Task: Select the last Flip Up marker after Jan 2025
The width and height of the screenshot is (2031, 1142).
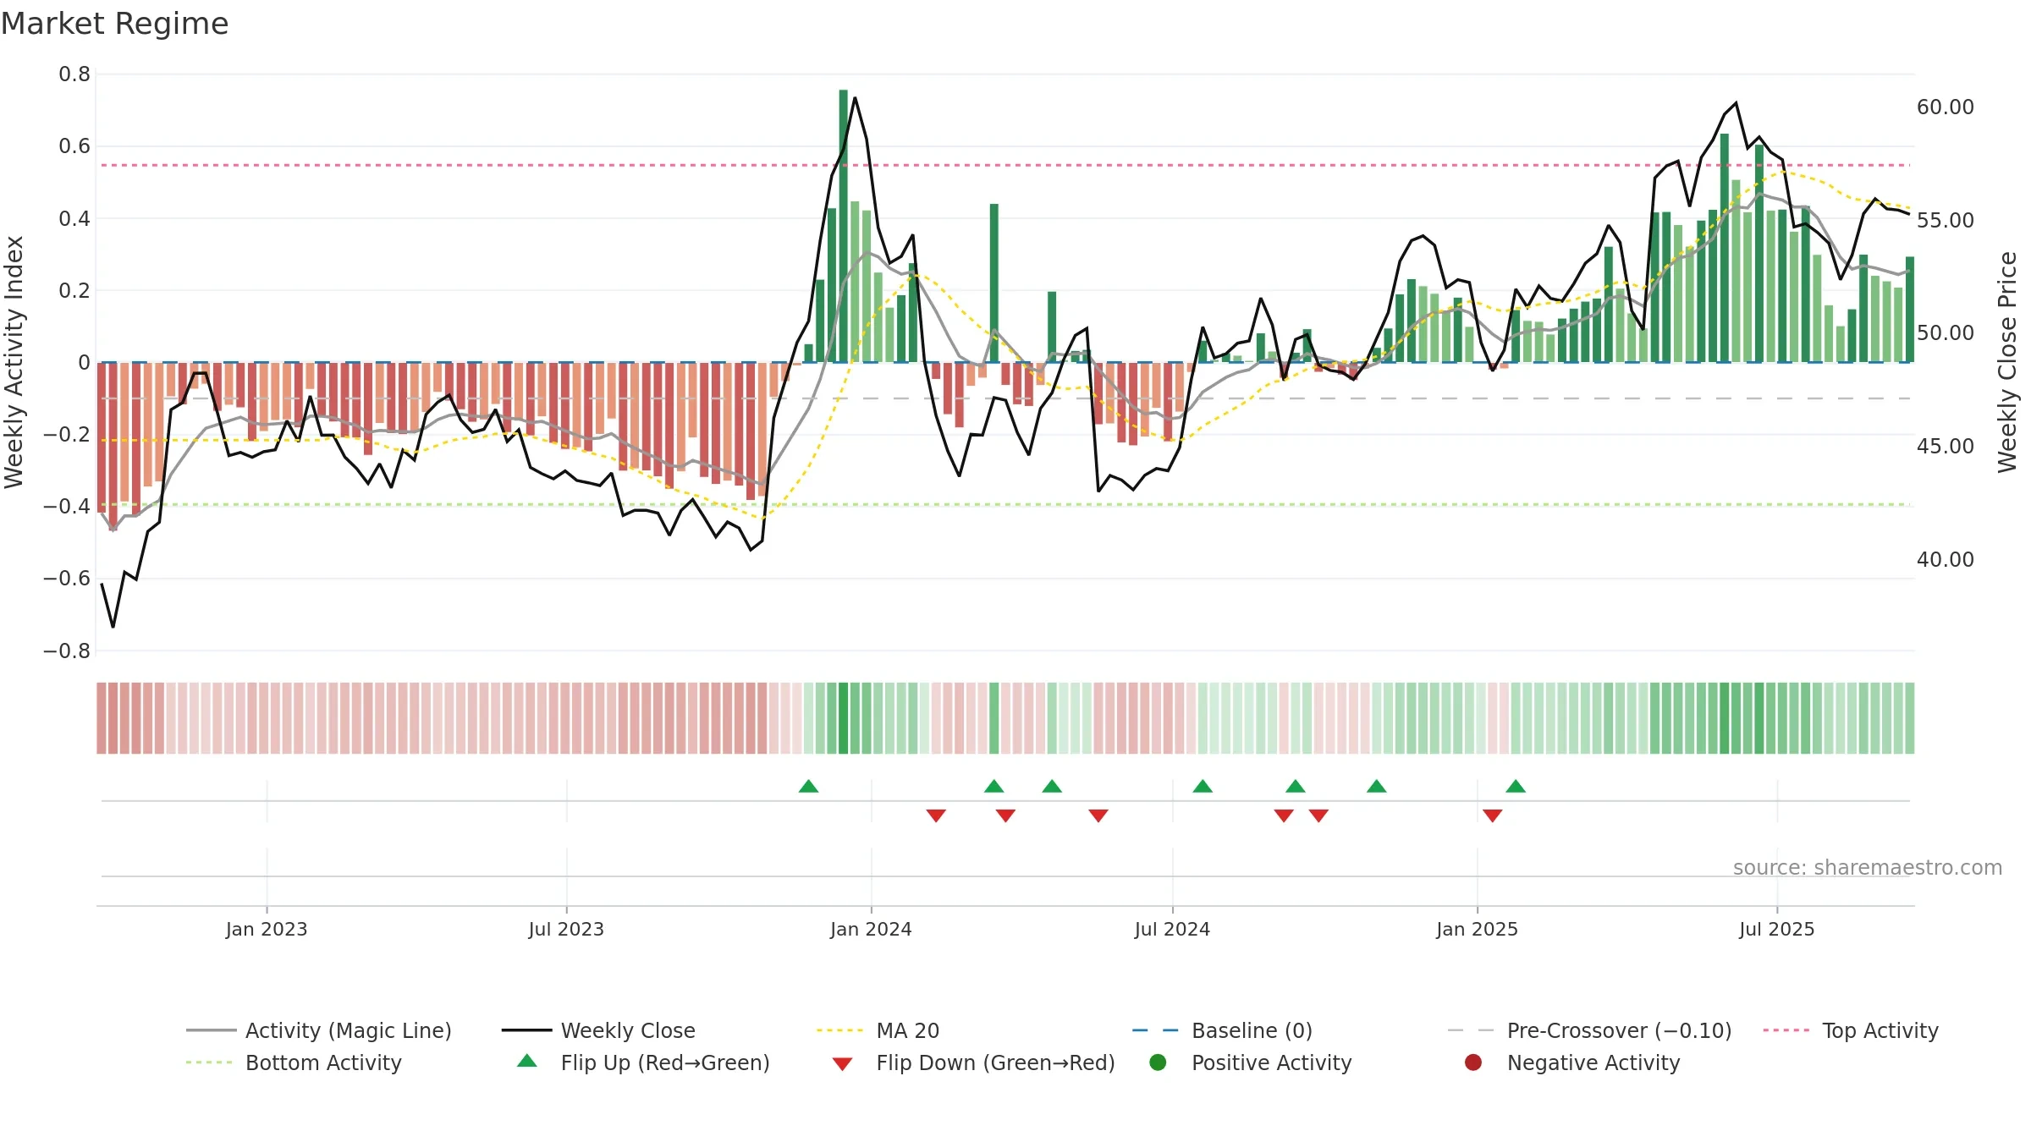Action: [1516, 786]
